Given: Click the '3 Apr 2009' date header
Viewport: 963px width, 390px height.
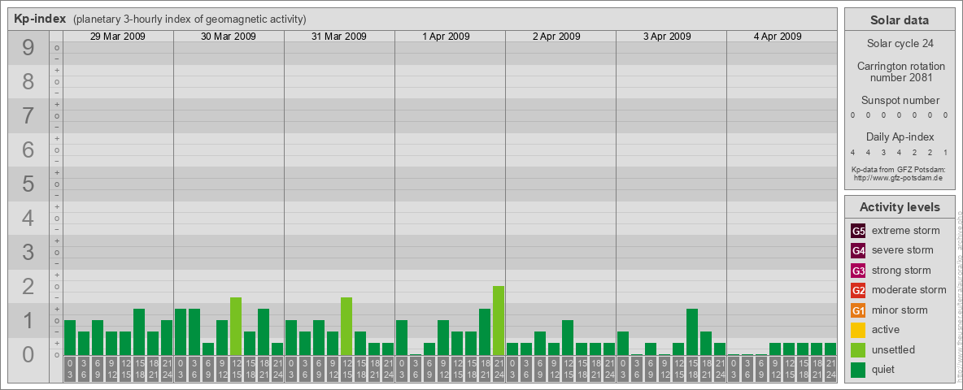Looking at the screenshot, I should point(667,37).
